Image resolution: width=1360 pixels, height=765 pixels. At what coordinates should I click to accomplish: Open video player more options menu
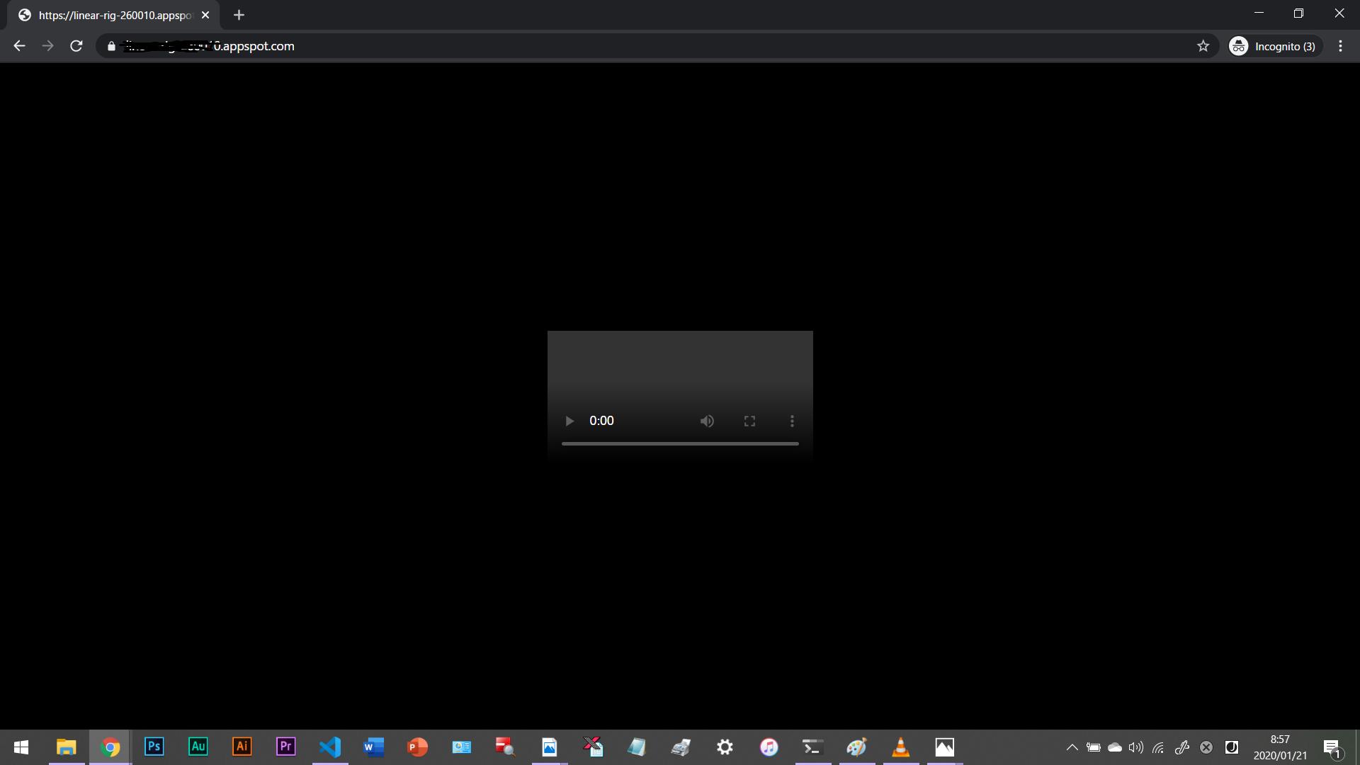coord(792,421)
